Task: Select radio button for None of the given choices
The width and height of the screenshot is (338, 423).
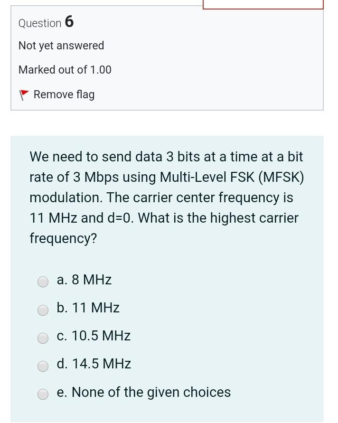Action: coord(43,394)
